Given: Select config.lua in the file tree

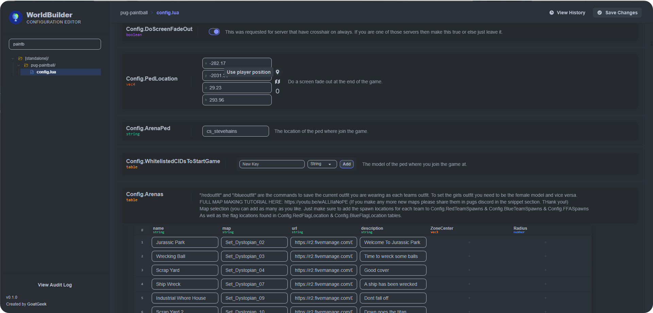Looking at the screenshot, I should point(46,72).
